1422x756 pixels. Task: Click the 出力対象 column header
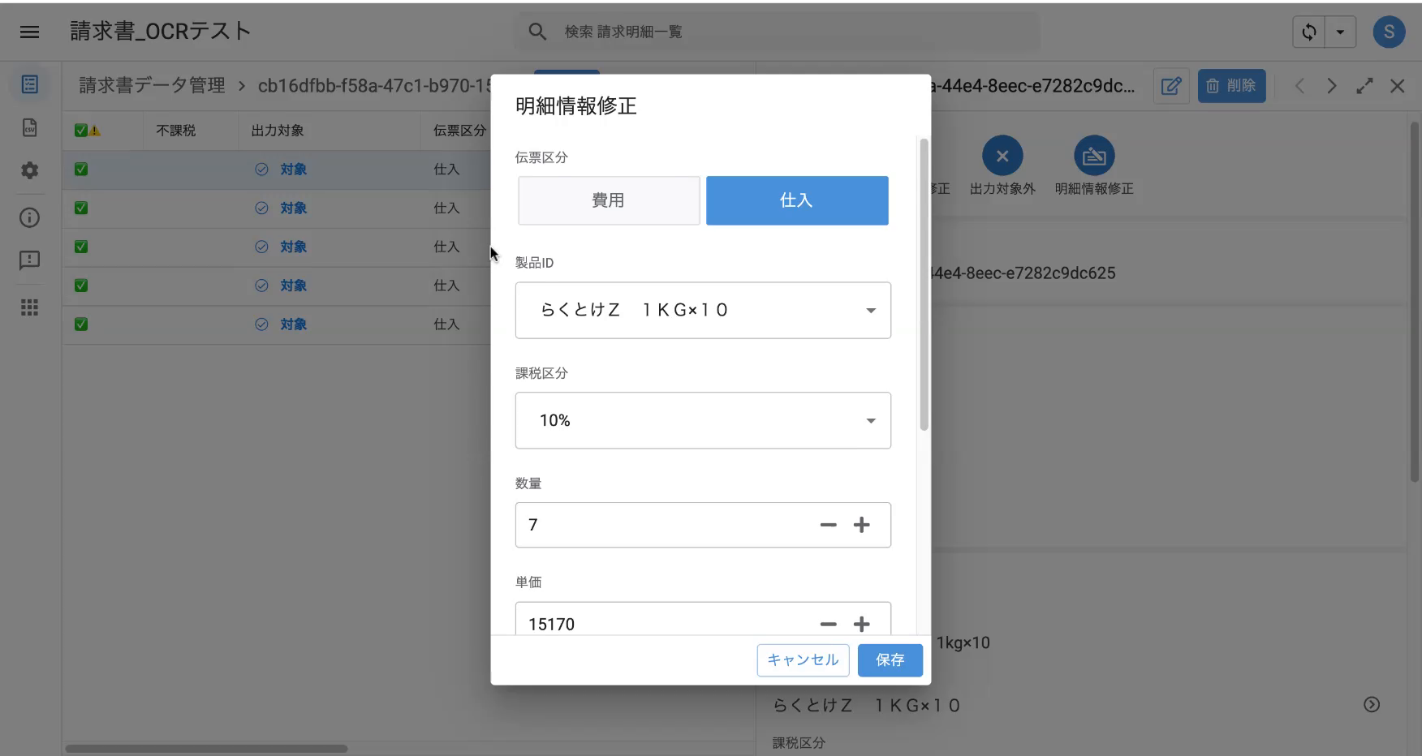[x=278, y=131]
